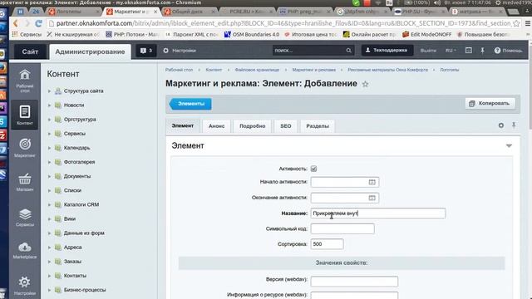Click the header pin icon

point(482,51)
